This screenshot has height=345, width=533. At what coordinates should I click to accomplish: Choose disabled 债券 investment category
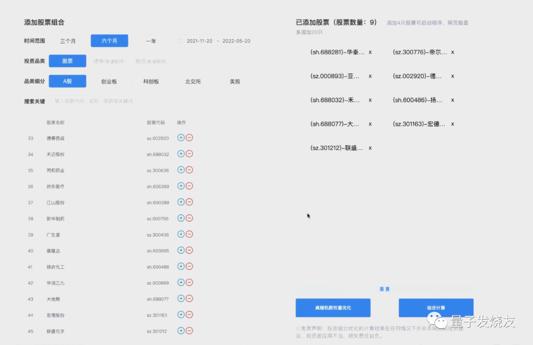(x=109, y=62)
